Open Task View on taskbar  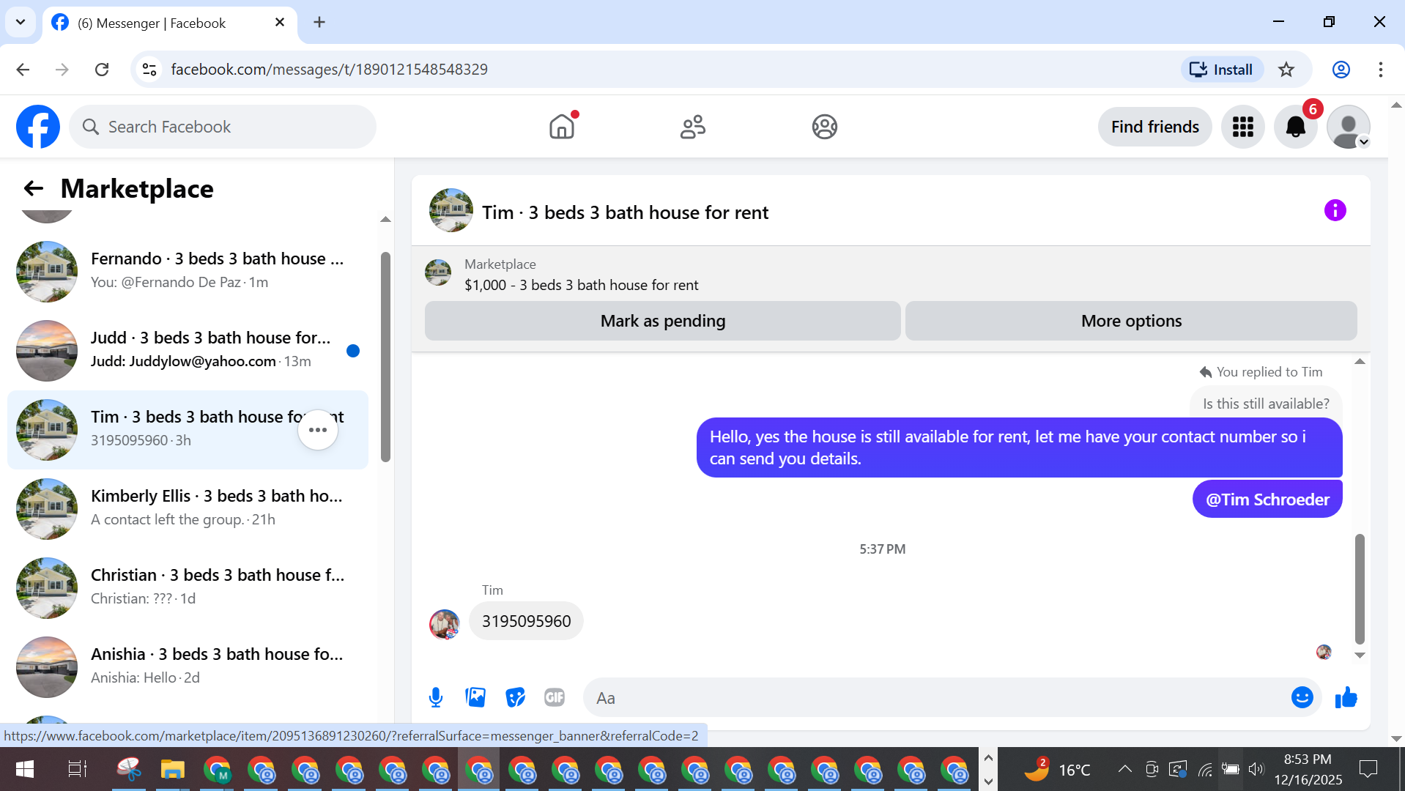(77, 769)
